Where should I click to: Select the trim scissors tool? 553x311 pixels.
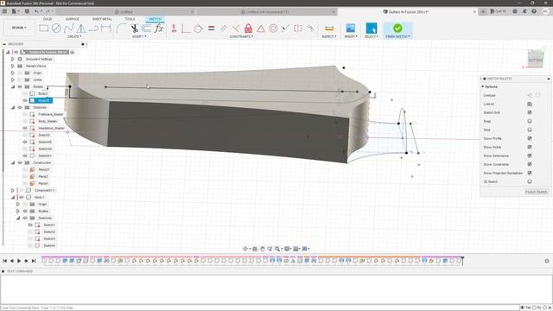pyautogui.click(x=135, y=29)
